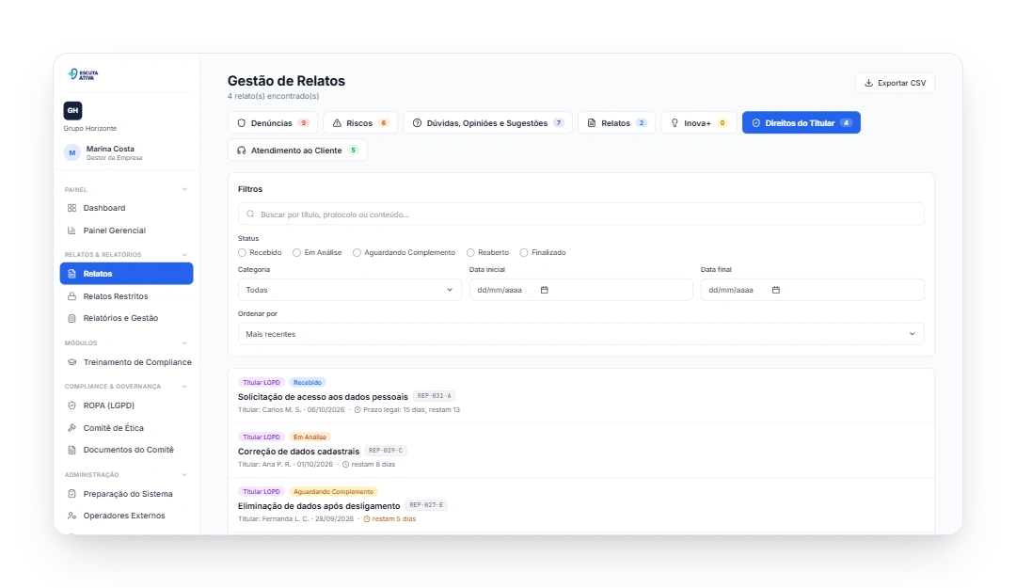Open ROPA (LGPD) page
The height and width of the screenshot is (588, 1016).
tap(126, 405)
